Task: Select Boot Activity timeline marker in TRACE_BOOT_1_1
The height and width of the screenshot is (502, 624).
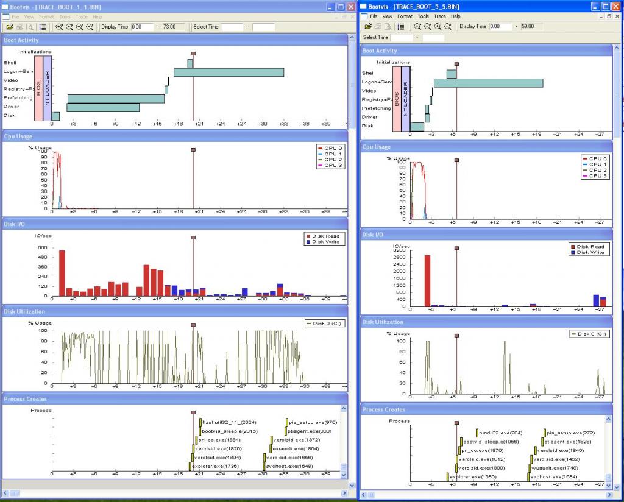Action: [x=193, y=54]
